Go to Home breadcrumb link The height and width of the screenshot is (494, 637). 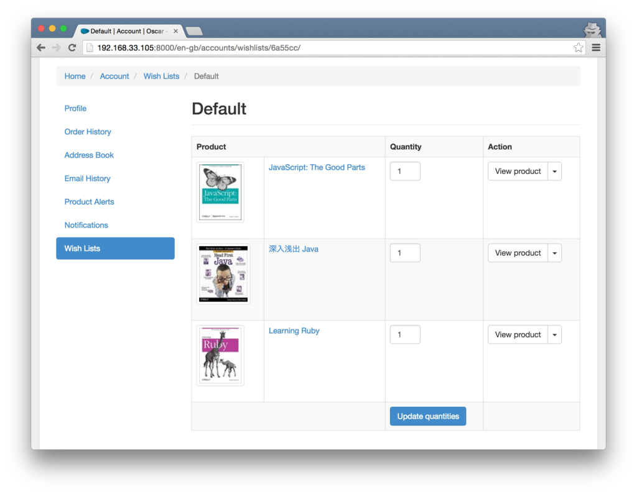point(75,76)
